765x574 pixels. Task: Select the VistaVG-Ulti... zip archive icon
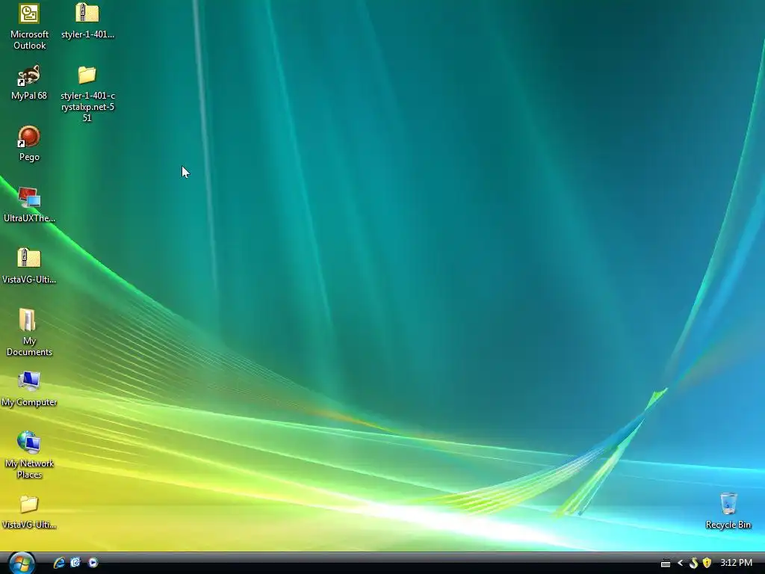click(29, 258)
